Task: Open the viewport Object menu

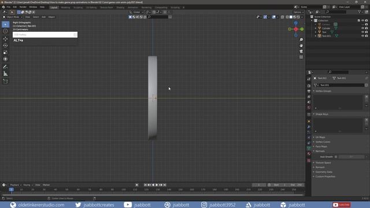Action: (51, 17)
